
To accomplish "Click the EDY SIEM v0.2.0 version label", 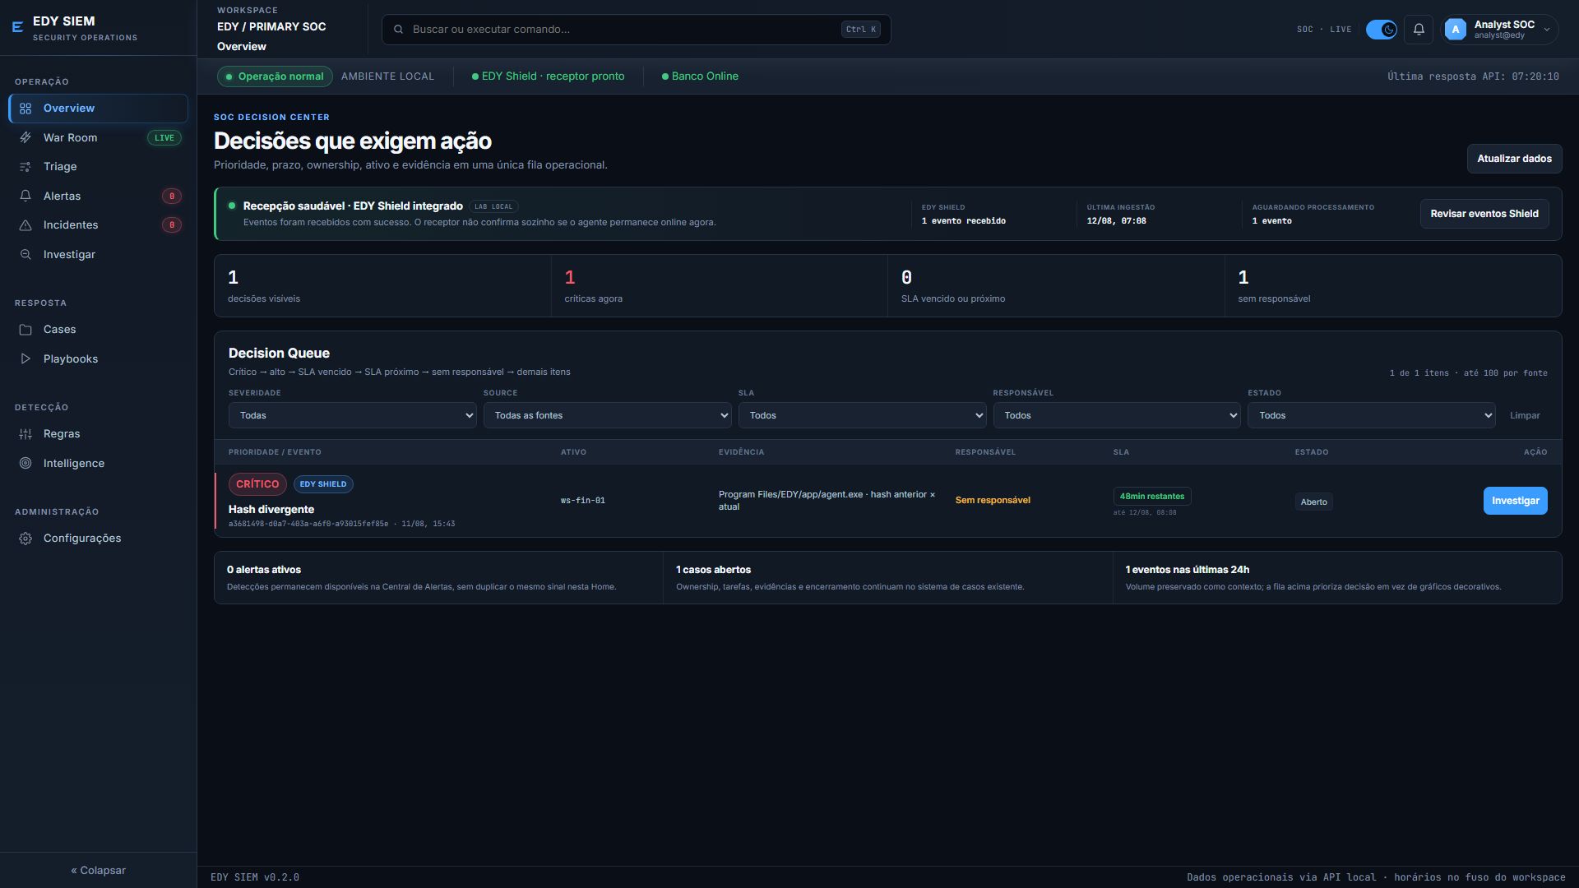I will click(x=255, y=877).
